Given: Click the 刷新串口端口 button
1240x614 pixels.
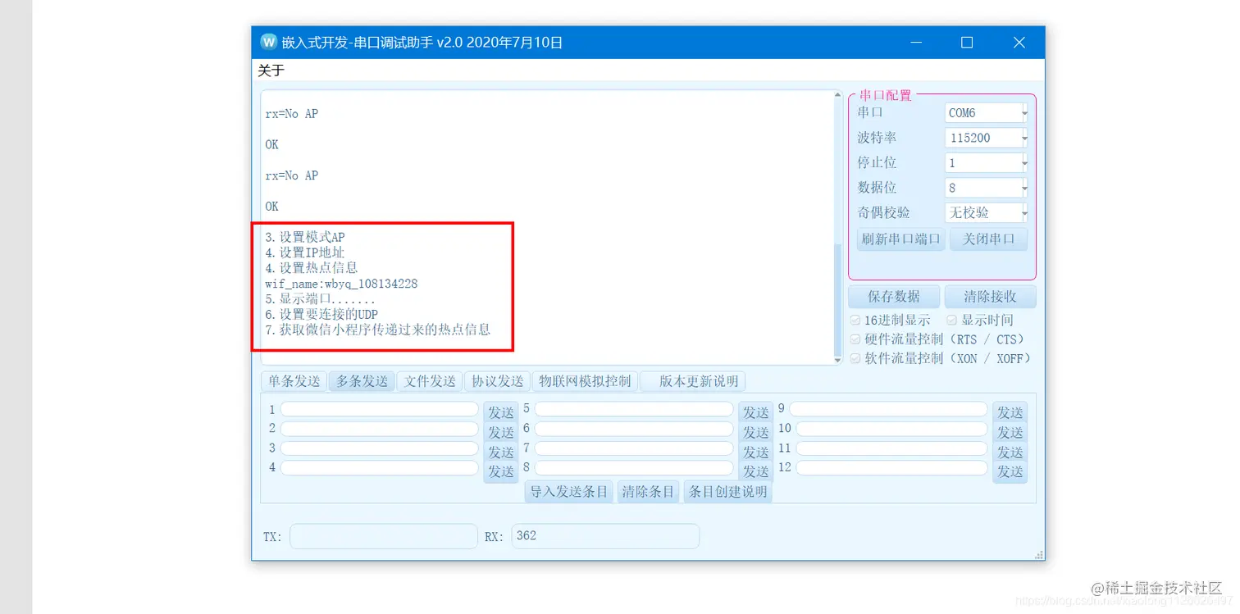Looking at the screenshot, I should click(900, 239).
